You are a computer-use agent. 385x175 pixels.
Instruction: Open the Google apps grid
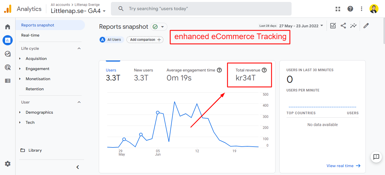[x=338, y=9]
